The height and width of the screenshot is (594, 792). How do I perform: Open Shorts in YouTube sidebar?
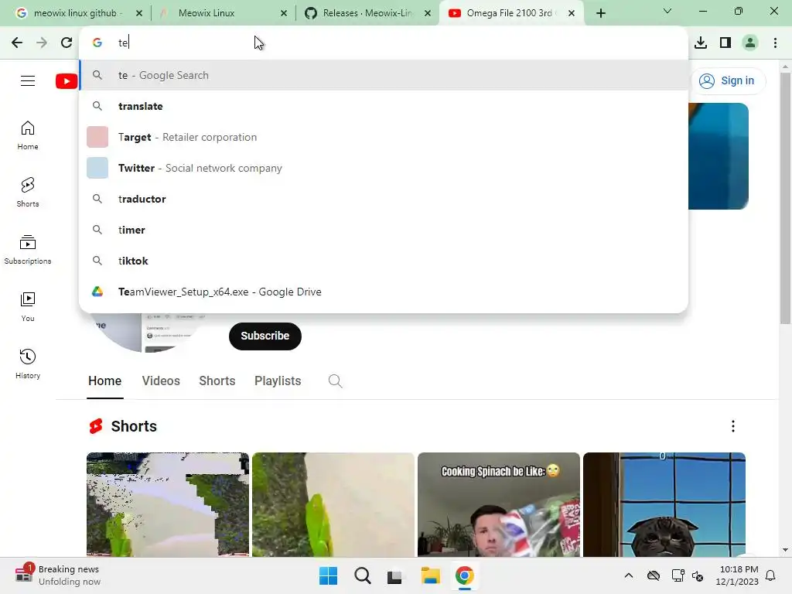[x=28, y=193]
